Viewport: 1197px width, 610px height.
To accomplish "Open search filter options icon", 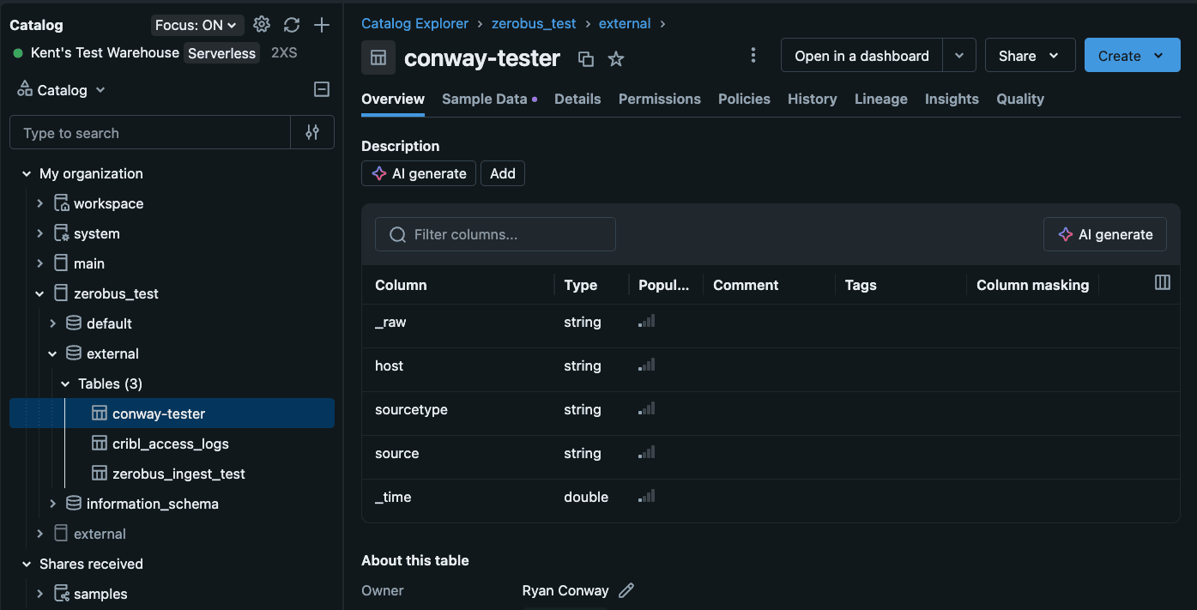I will point(312,132).
